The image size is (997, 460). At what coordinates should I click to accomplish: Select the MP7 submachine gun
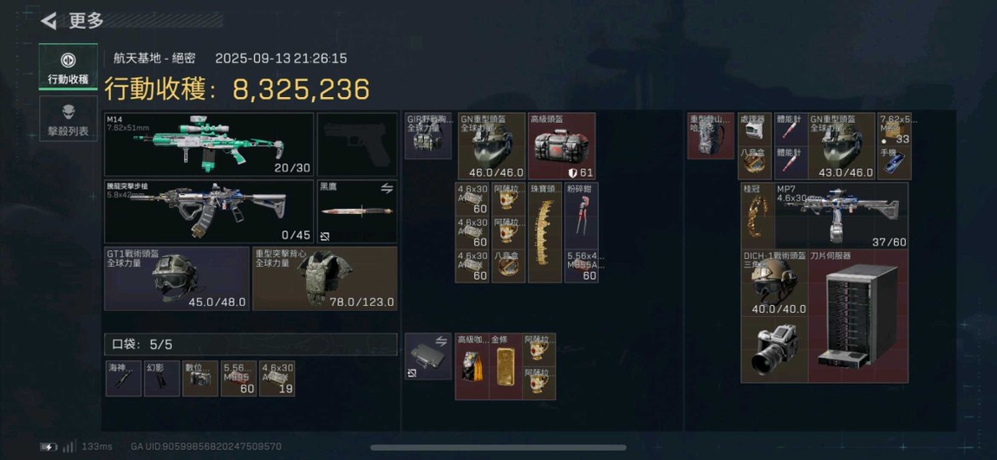(841, 216)
